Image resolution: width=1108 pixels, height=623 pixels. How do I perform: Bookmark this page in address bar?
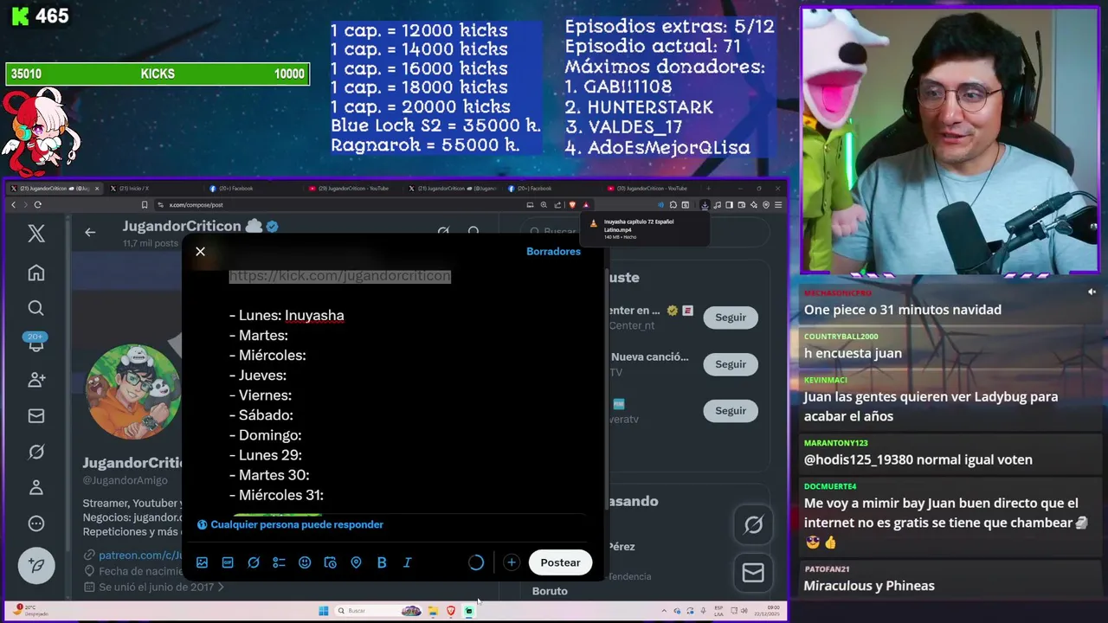[x=144, y=205]
